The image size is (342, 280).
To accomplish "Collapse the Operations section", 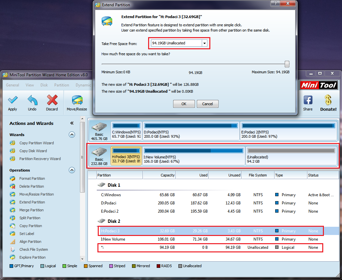I will click(x=72, y=170).
